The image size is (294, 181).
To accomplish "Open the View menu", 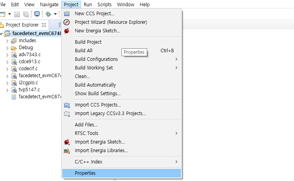I will pos(29,4).
